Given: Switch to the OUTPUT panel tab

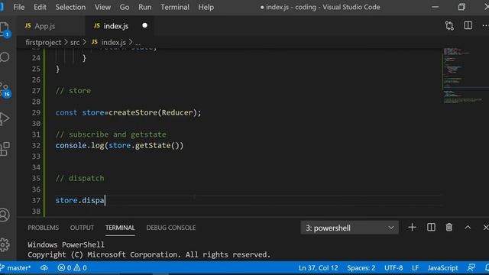Looking at the screenshot, I should pos(82,228).
